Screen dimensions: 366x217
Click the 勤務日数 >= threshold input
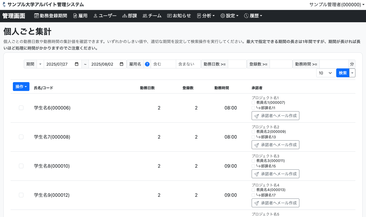237,64
